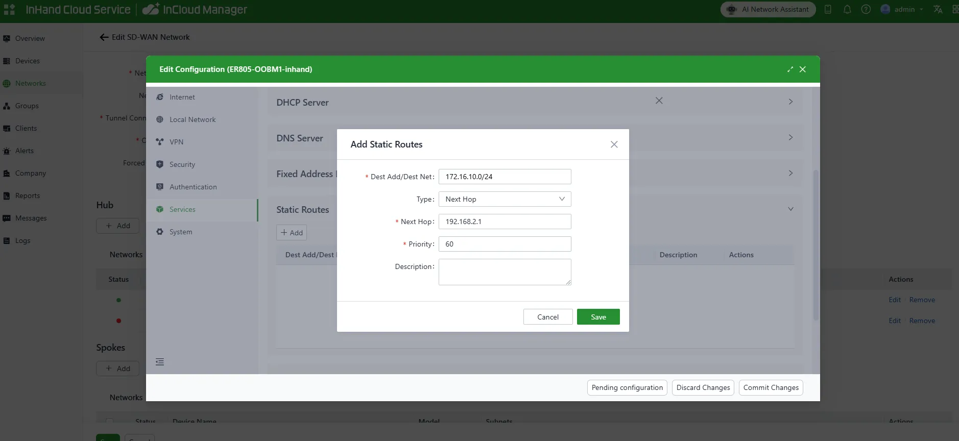Open the AI Network Assistant

point(768,9)
